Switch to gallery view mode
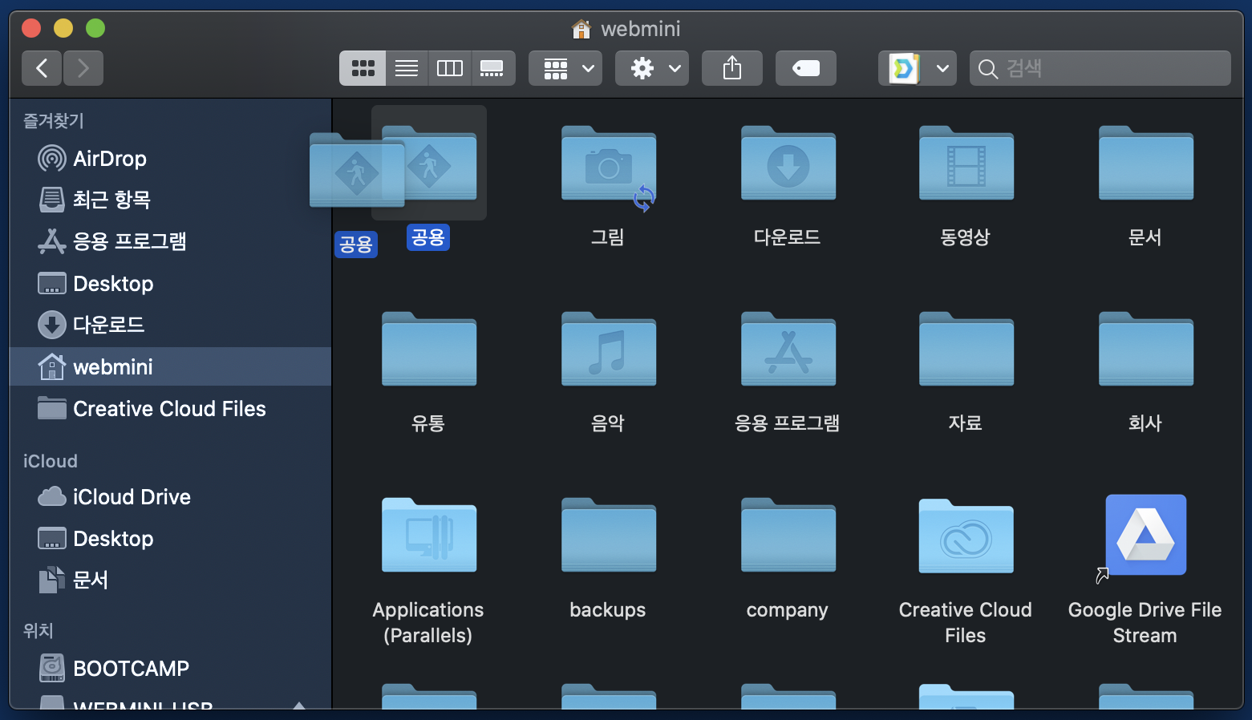The image size is (1252, 720). (x=492, y=68)
